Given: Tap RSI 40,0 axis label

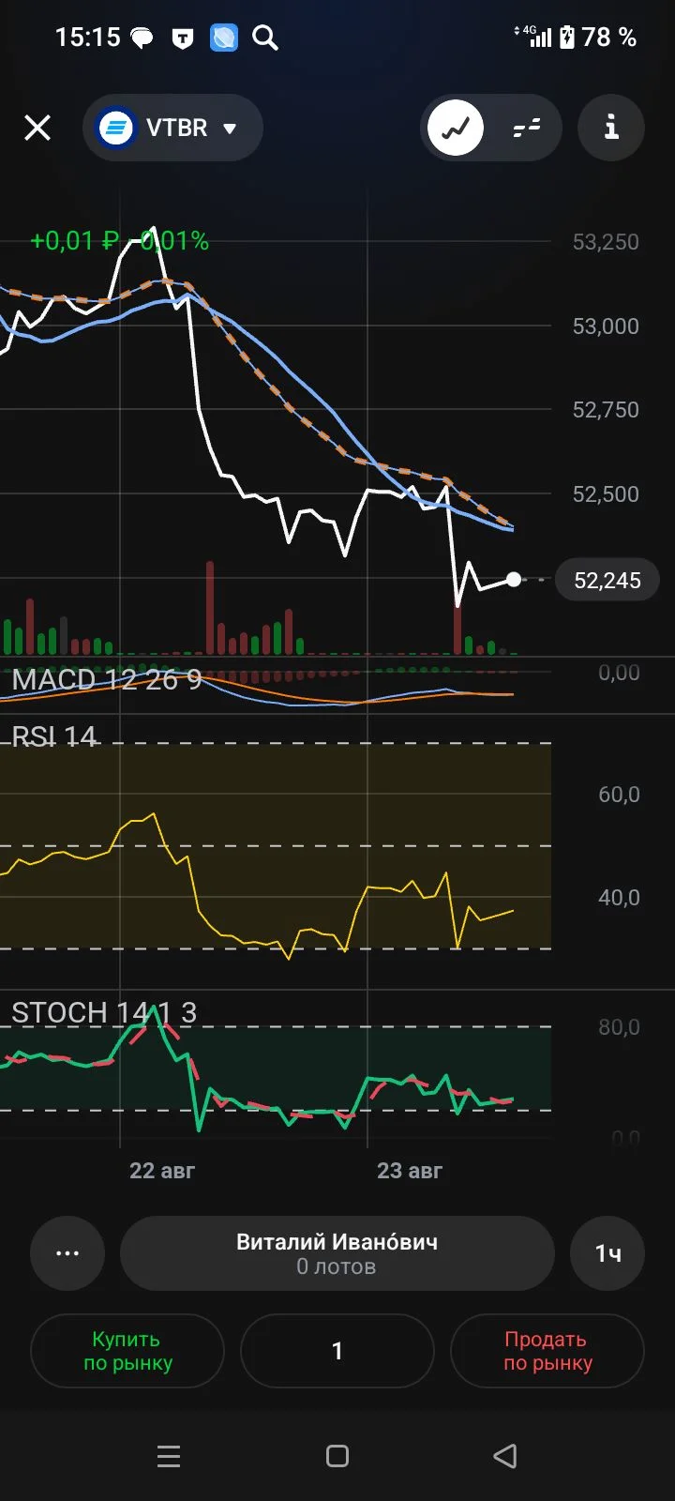Looking at the screenshot, I should [x=619, y=898].
